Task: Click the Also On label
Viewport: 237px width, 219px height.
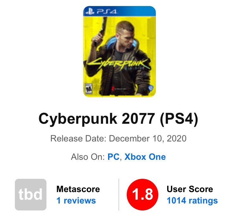Action: tap(88, 157)
